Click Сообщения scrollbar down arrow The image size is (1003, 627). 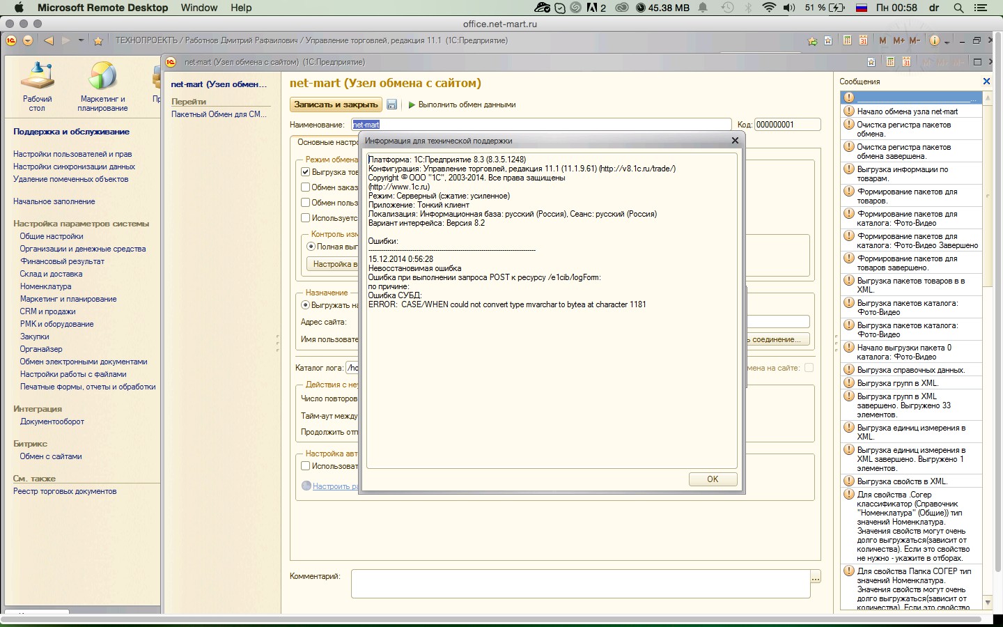click(x=987, y=603)
